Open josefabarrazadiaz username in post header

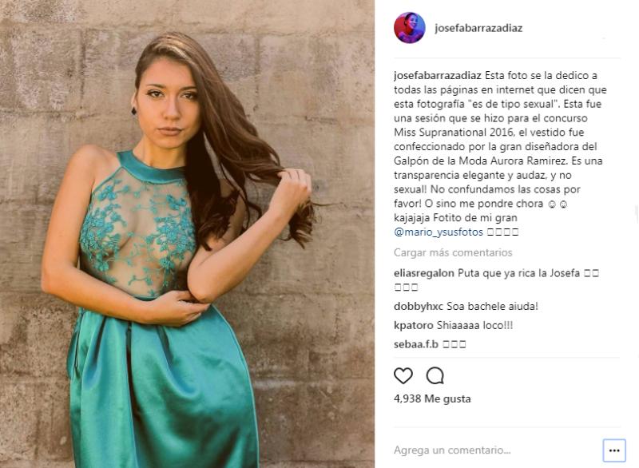tap(478, 28)
